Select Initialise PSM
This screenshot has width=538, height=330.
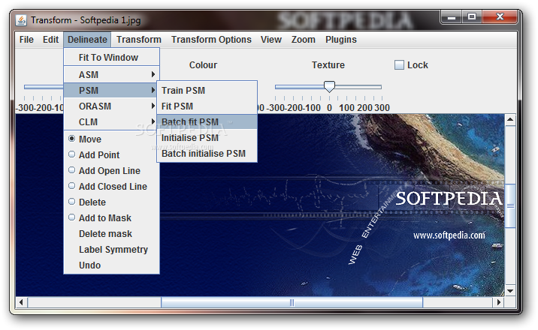(x=207, y=137)
